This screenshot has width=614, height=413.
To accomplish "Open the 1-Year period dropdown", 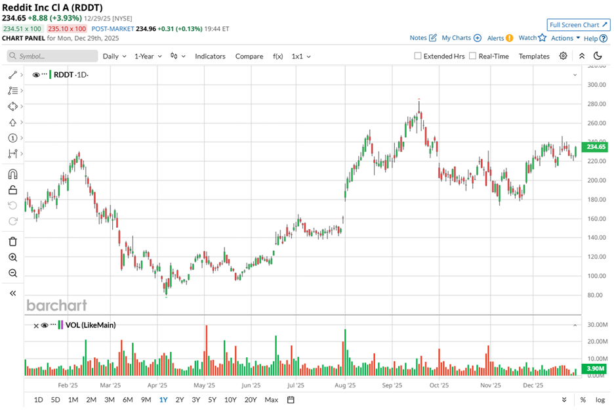I will 148,56.
